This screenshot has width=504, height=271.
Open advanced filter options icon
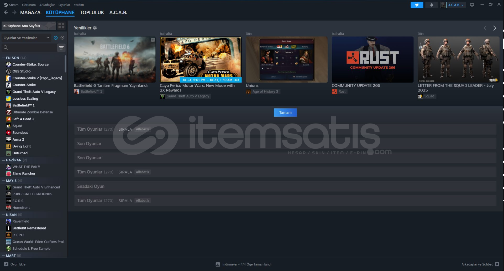point(61,48)
